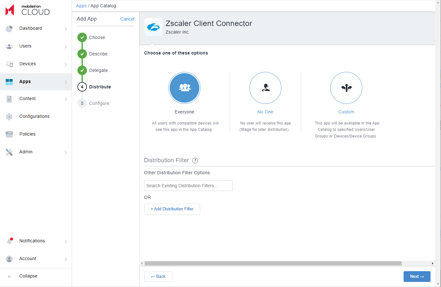Open the Devices section icon
Screen dimensions: 441x287
pyautogui.click(x=10, y=64)
